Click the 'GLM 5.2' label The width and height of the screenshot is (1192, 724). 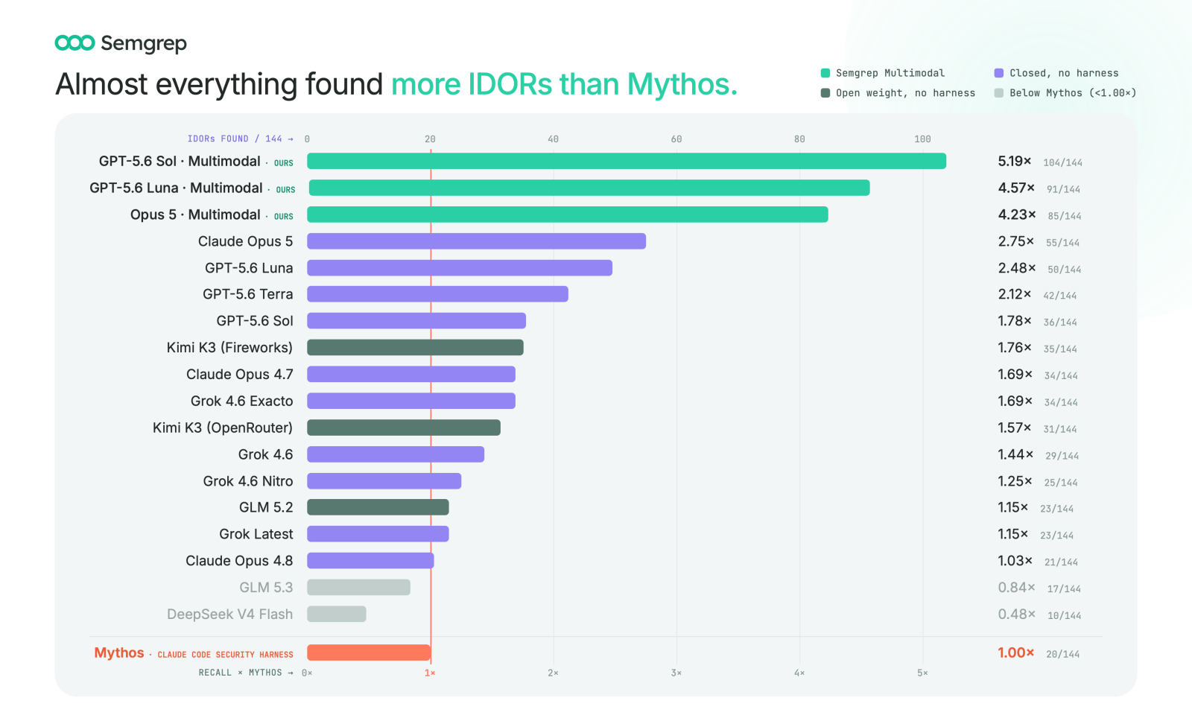266,507
